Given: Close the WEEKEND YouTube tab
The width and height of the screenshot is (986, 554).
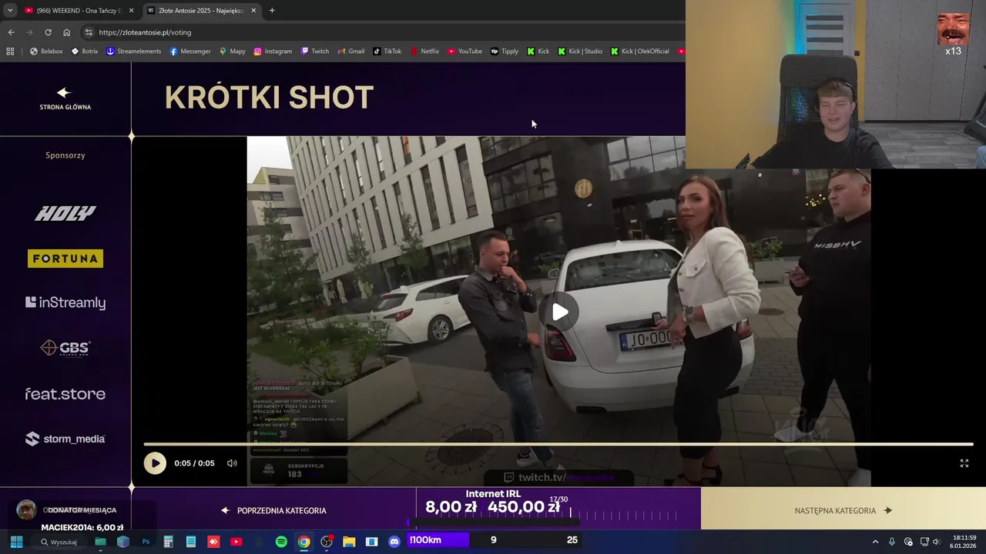Looking at the screenshot, I should [131, 10].
